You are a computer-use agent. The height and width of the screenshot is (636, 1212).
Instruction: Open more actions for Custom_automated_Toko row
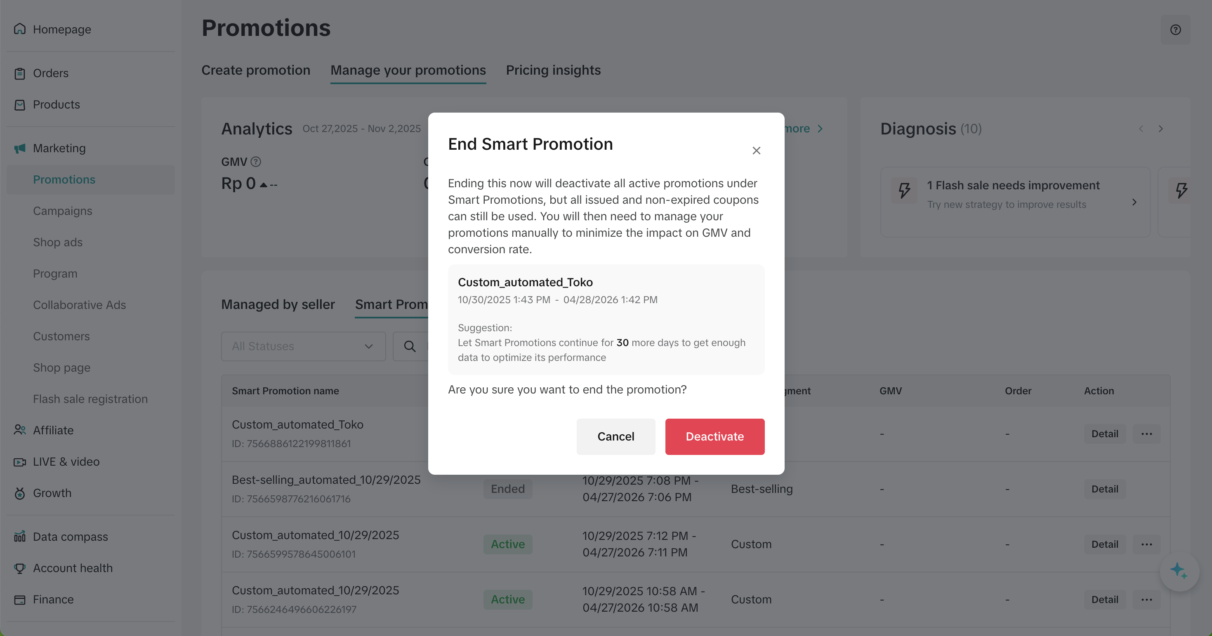pos(1146,434)
